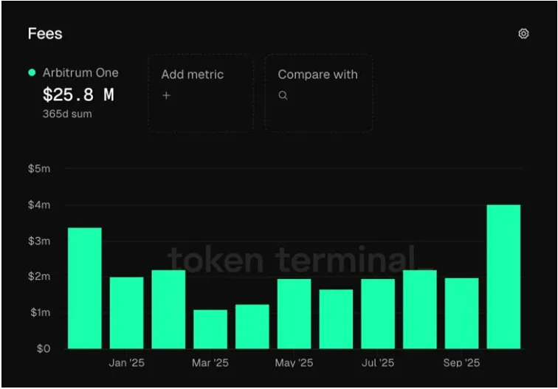The image size is (558, 389).
Task: Click the bar above May '25
Action: (294, 313)
